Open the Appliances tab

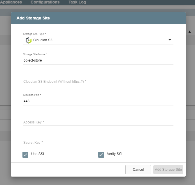(11, 2)
